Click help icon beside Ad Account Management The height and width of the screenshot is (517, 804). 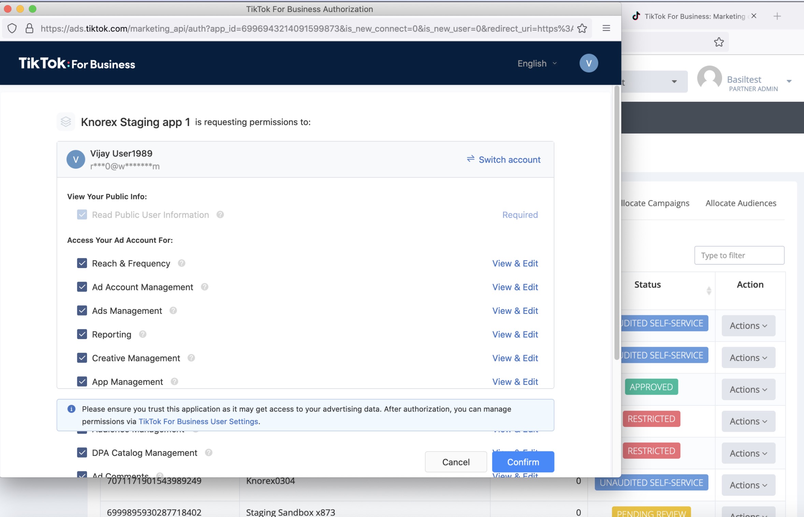(x=204, y=287)
